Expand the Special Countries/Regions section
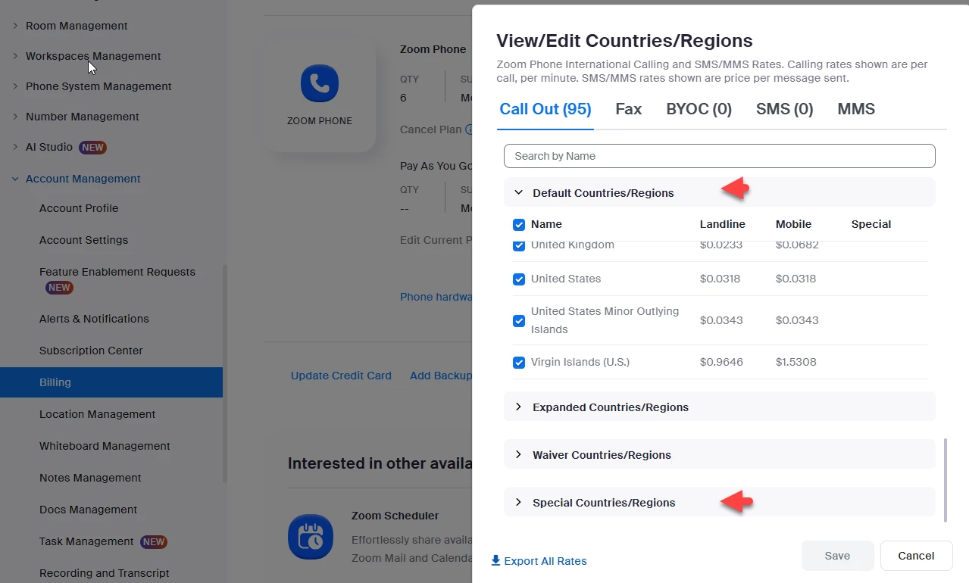The height and width of the screenshot is (583, 969). click(719, 503)
